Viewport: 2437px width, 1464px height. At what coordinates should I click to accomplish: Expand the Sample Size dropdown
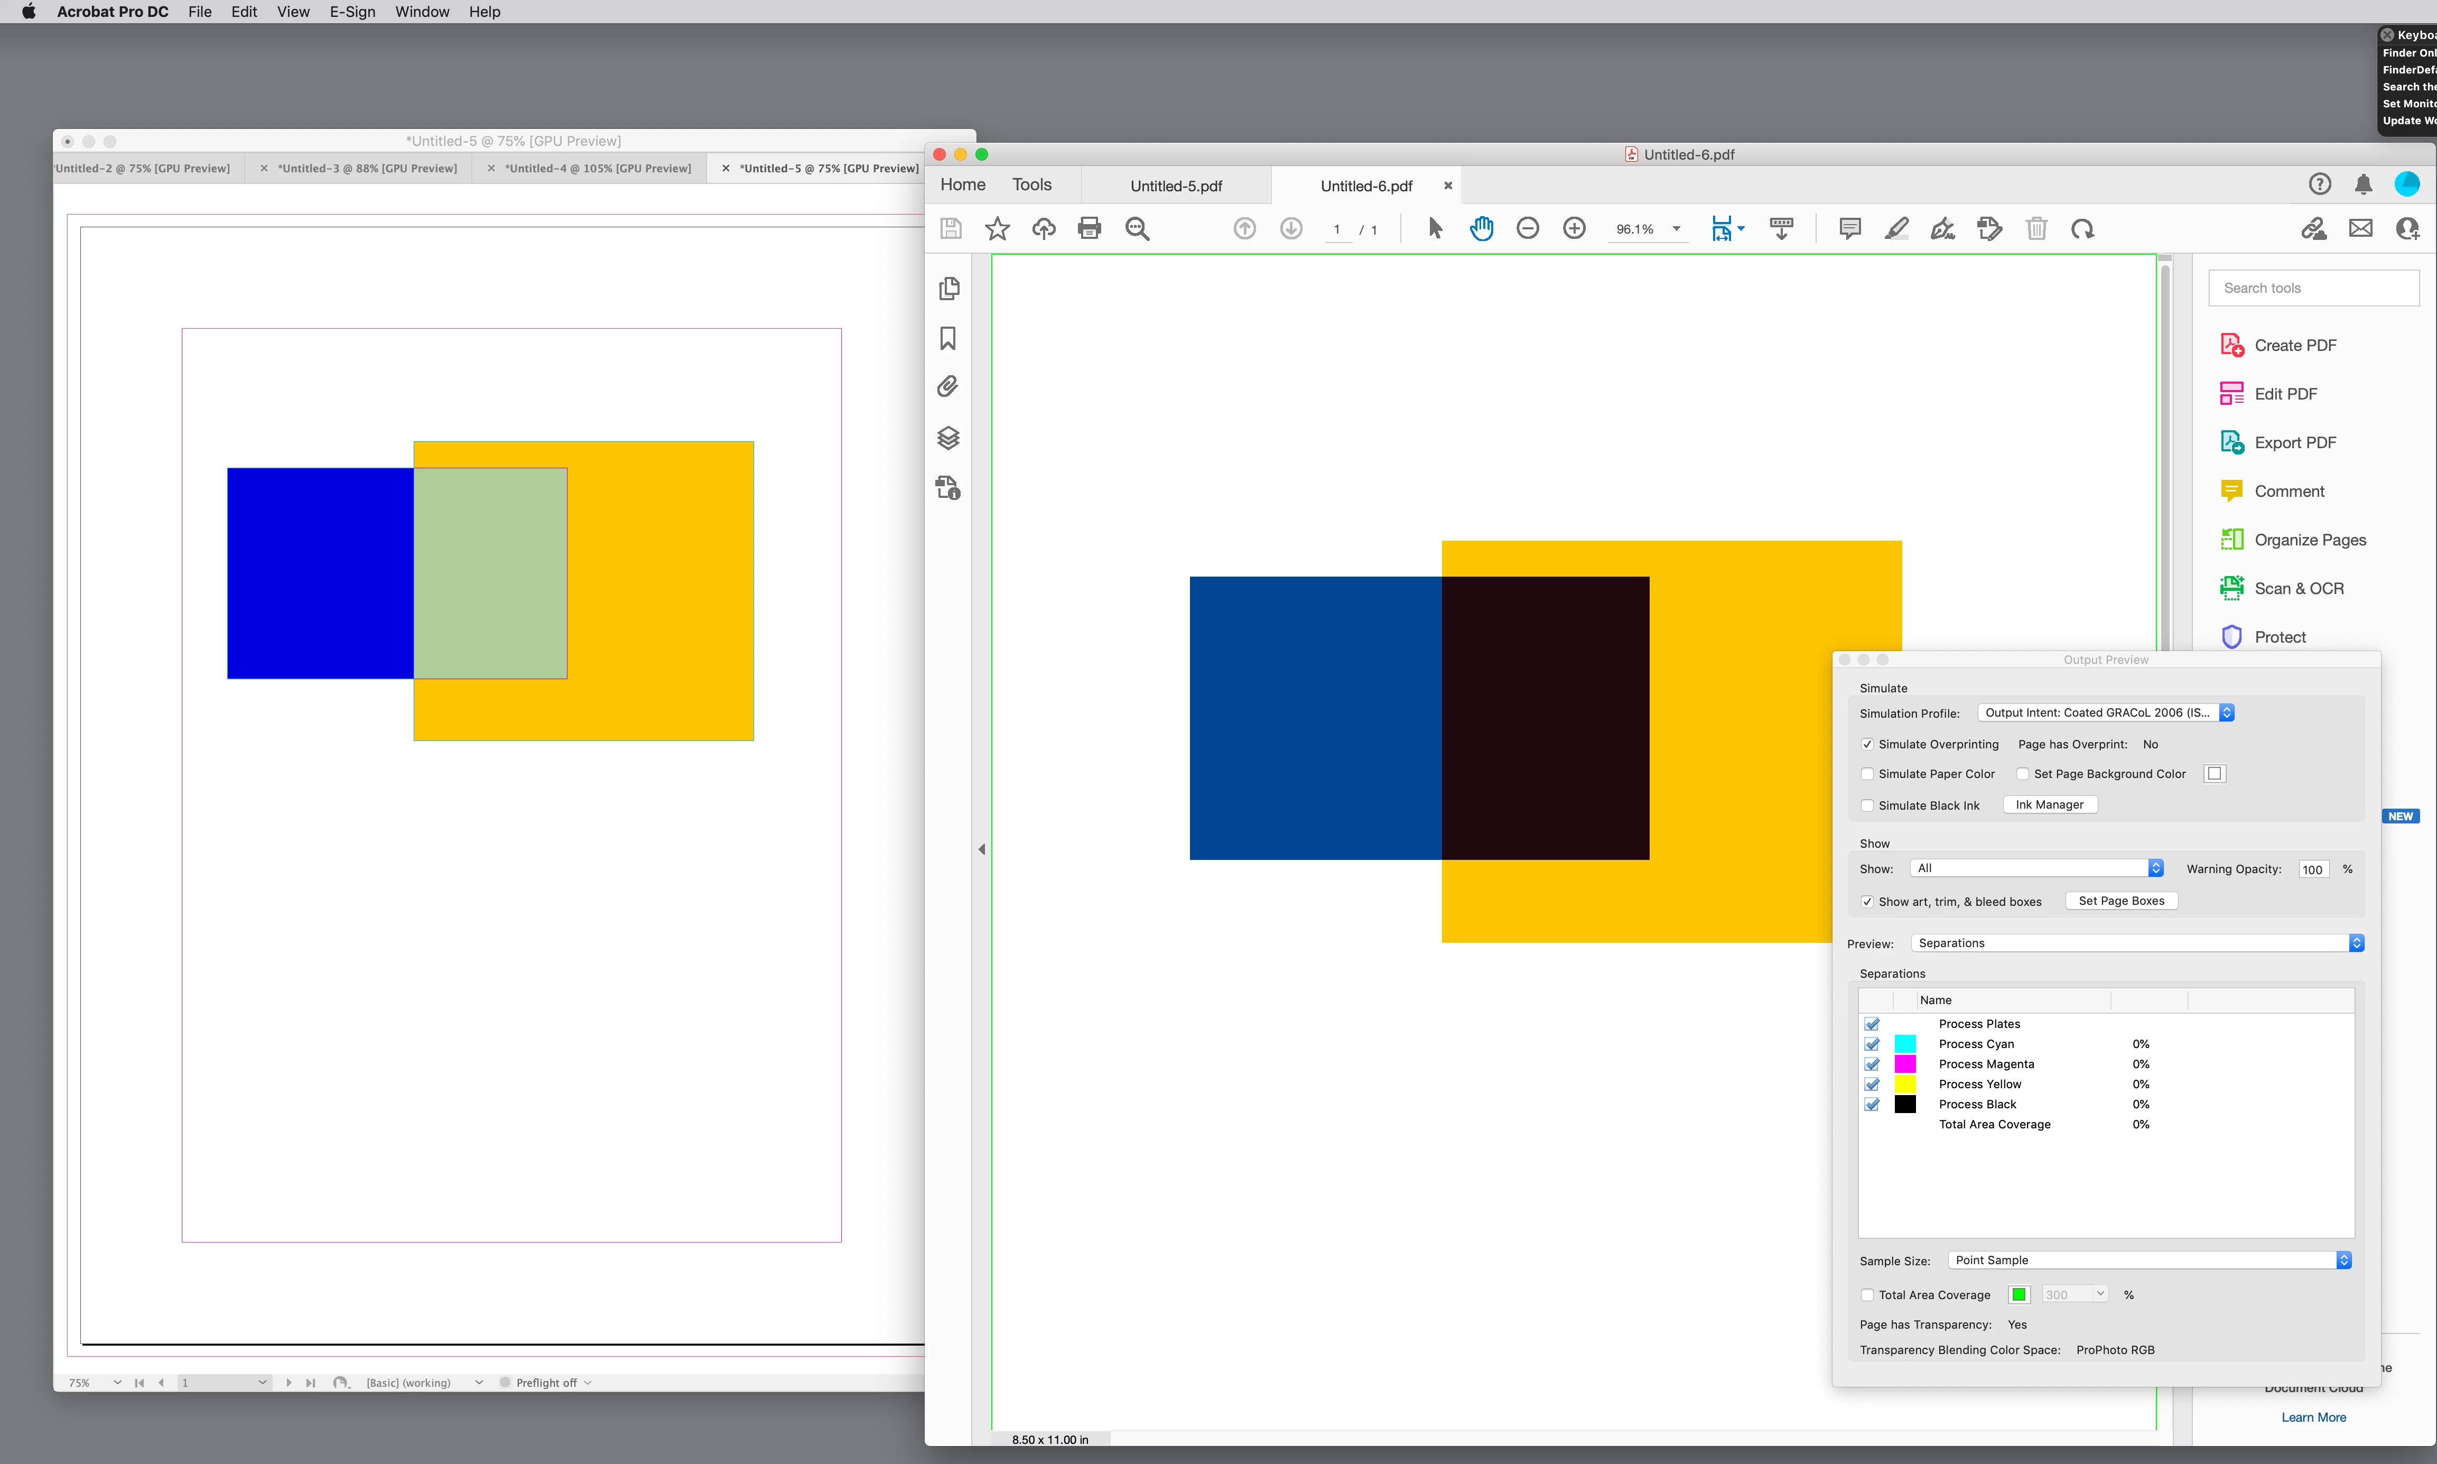2149,1261
